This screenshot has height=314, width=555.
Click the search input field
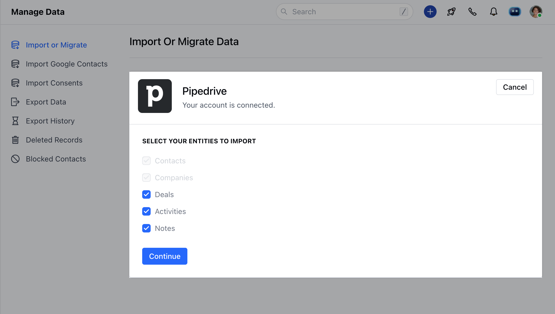[x=344, y=12]
